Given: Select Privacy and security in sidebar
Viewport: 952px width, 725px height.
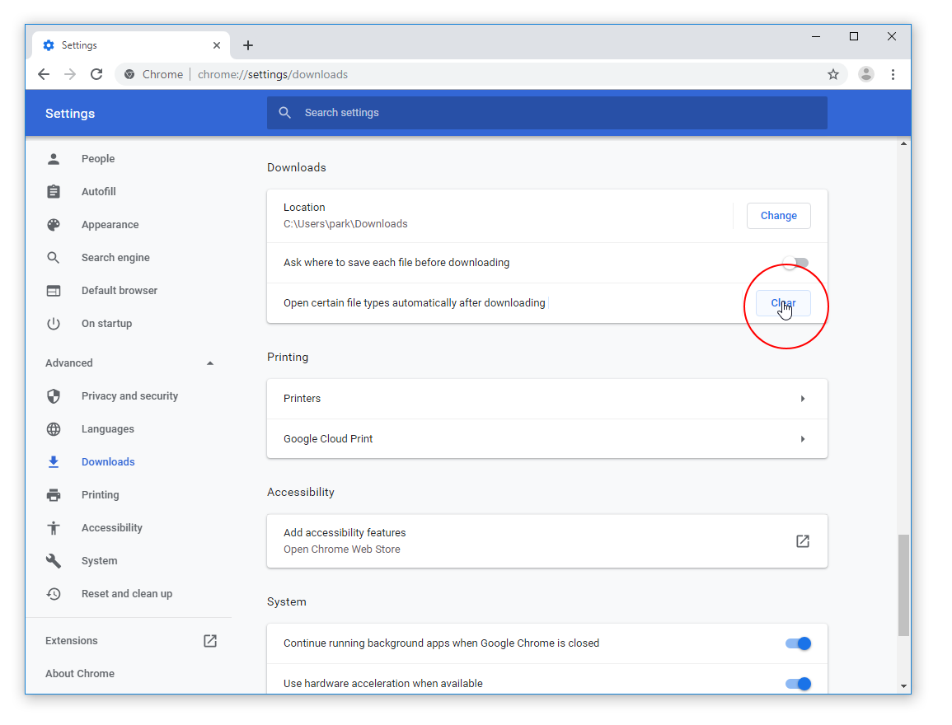Looking at the screenshot, I should click(129, 396).
